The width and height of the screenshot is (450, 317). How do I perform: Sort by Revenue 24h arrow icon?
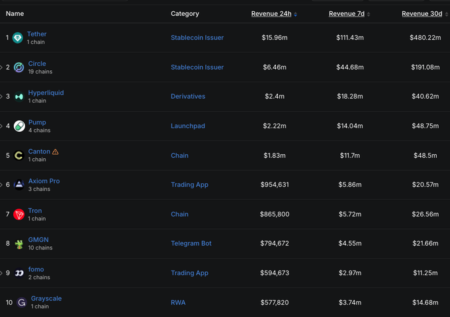pyautogui.click(x=295, y=15)
